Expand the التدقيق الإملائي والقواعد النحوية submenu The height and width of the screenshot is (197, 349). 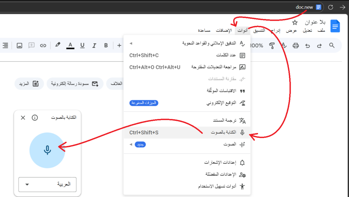click(x=187, y=43)
